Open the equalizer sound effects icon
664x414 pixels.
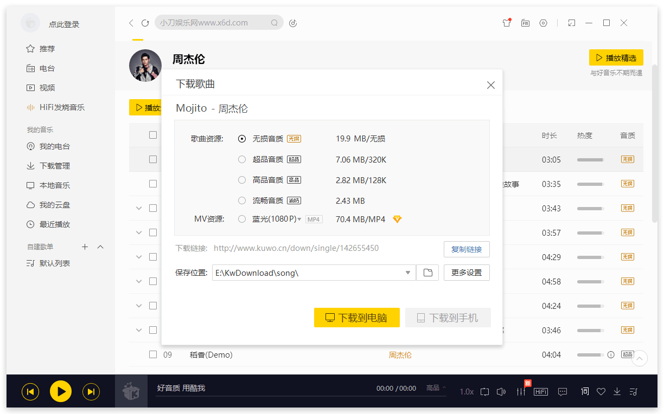[x=520, y=391]
